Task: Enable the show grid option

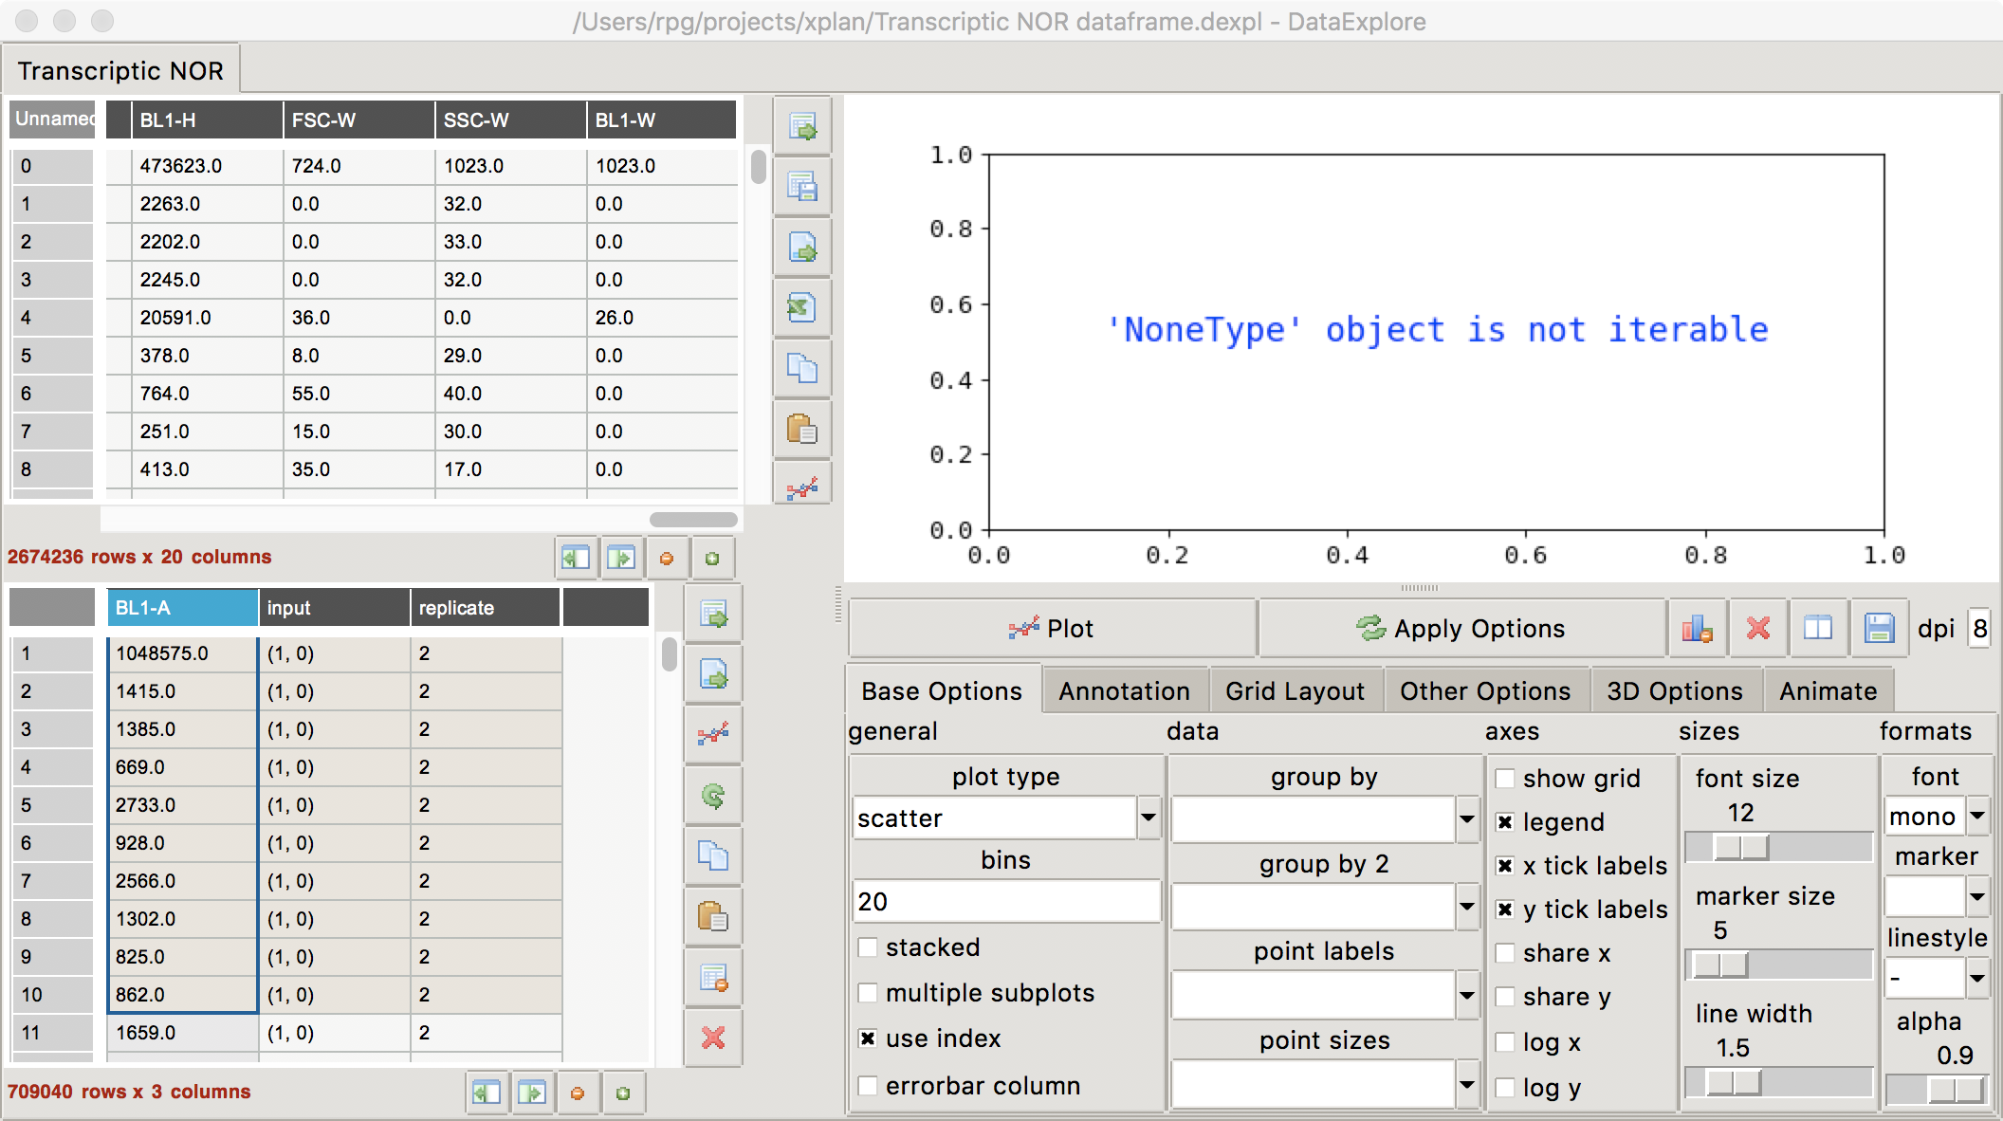Action: pos(1506,778)
